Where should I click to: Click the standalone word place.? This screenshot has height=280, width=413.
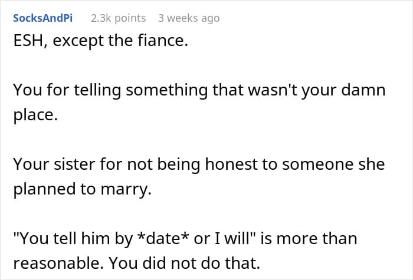(35, 115)
